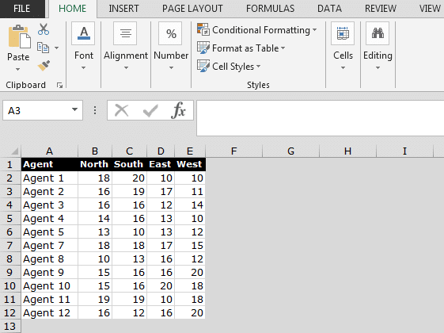Screen dimensions: 444x333
Task: Open the FILE menu
Action: coord(22,9)
